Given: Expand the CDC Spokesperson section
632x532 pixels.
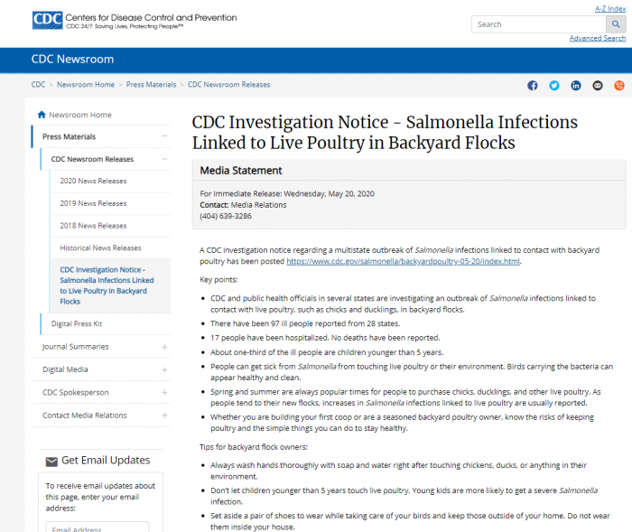Looking at the screenshot, I should click(164, 392).
